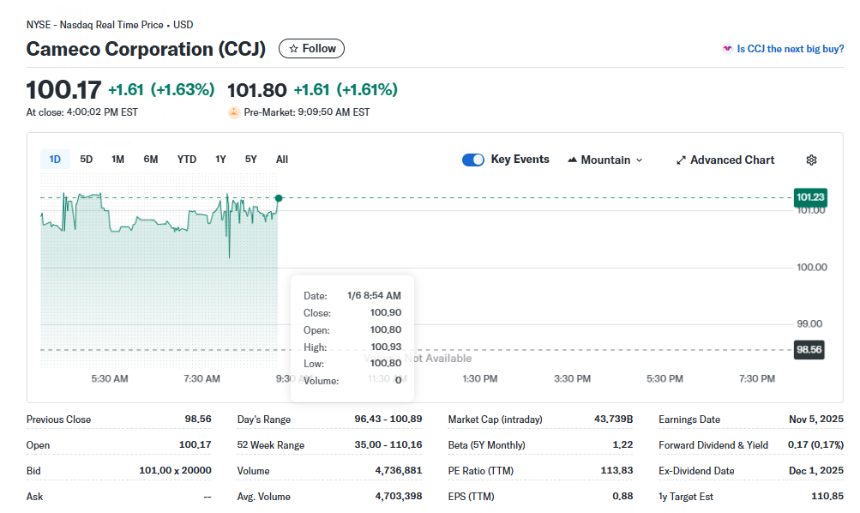Toggle the Key Events switch
860x513 pixels.
473,160
